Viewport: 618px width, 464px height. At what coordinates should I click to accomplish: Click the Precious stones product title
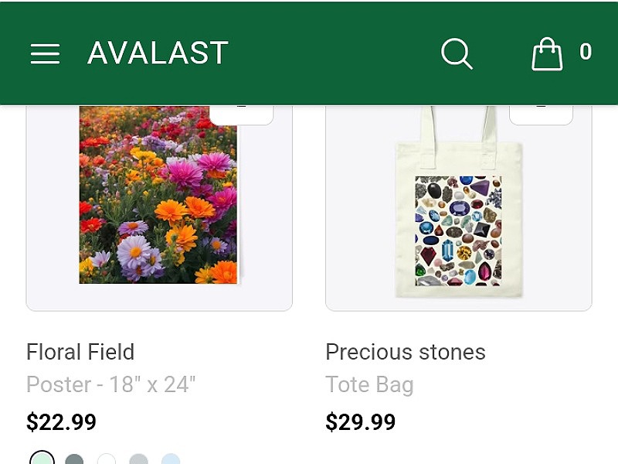[405, 352]
